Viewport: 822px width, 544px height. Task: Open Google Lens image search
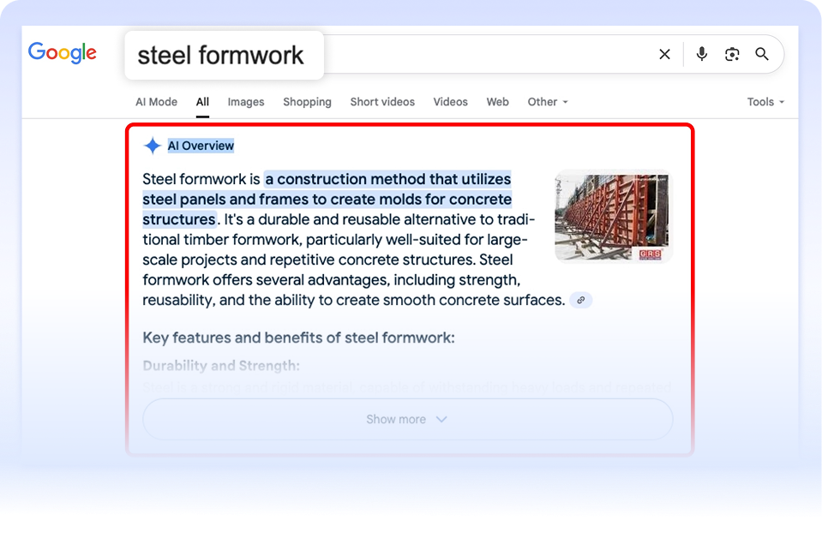[x=732, y=54]
